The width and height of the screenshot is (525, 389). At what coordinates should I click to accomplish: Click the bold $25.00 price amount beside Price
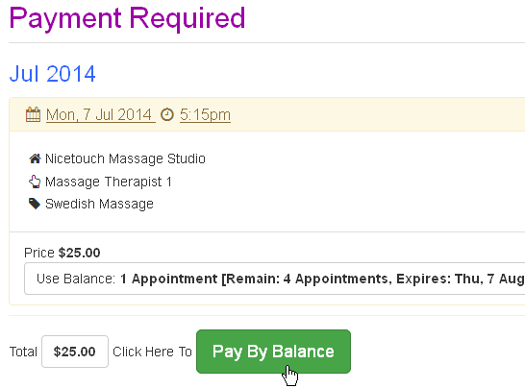[80, 253]
